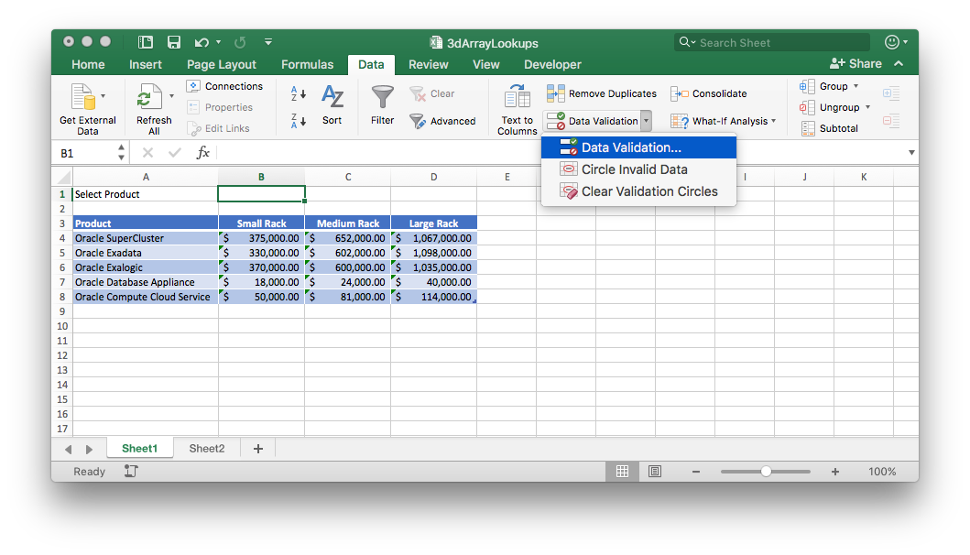
Task: Open the Formulas ribbon tab
Action: pos(307,64)
